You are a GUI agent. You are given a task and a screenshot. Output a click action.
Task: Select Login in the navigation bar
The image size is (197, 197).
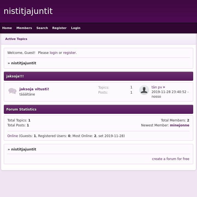[76, 28]
